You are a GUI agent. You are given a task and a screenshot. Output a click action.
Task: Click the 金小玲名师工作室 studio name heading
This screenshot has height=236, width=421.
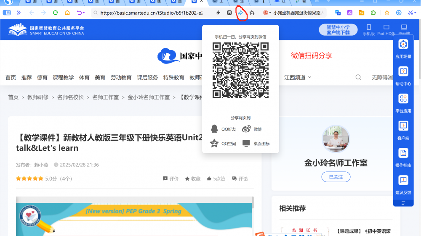pyautogui.click(x=336, y=163)
